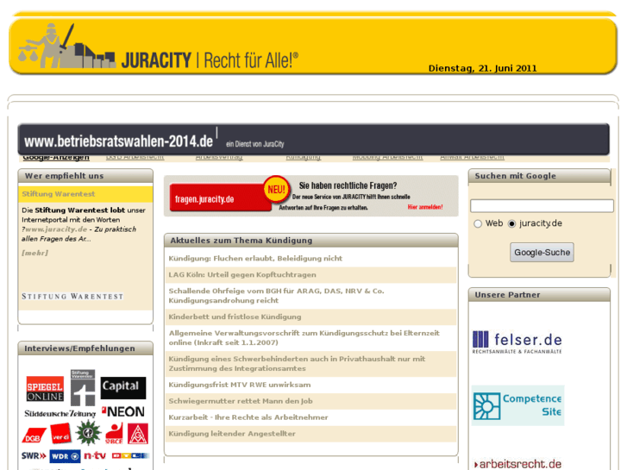Click the Sie haben rechtliche Fragen? text
The width and height of the screenshot is (627, 470).
[x=348, y=185]
